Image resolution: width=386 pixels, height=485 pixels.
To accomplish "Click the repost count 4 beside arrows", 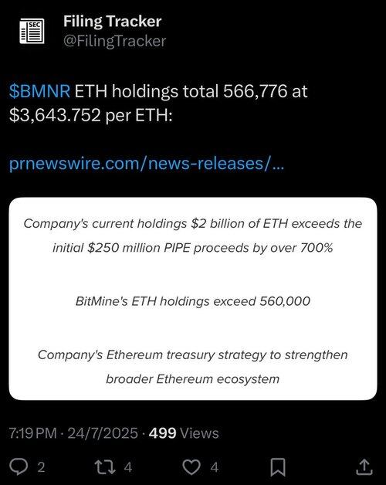I will coord(128,467).
